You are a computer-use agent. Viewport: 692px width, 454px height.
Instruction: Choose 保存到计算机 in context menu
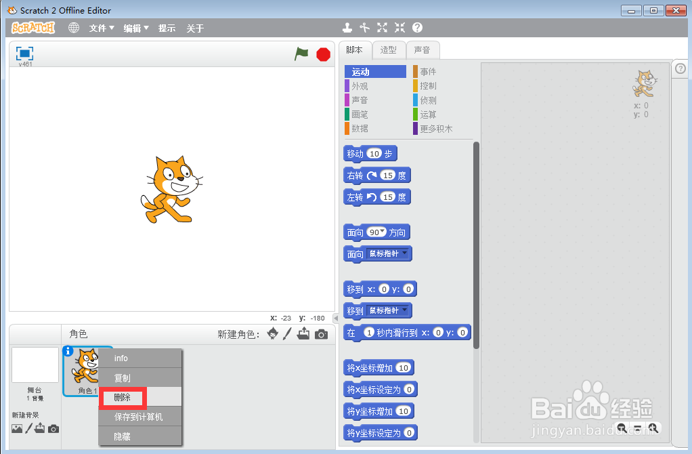pyautogui.click(x=140, y=417)
